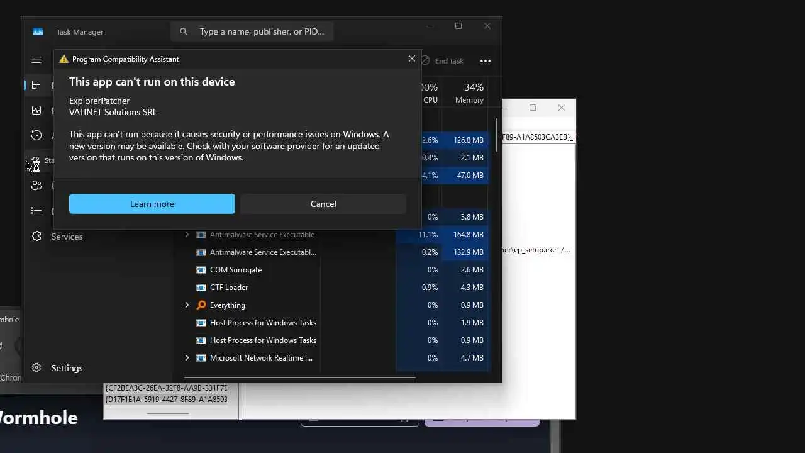Open the Performance icon in Task Manager sidebar
Screen dimensions: 805x453
point(36,110)
